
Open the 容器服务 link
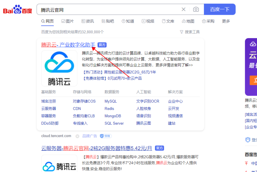pyautogui.click(x=48, y=116)
